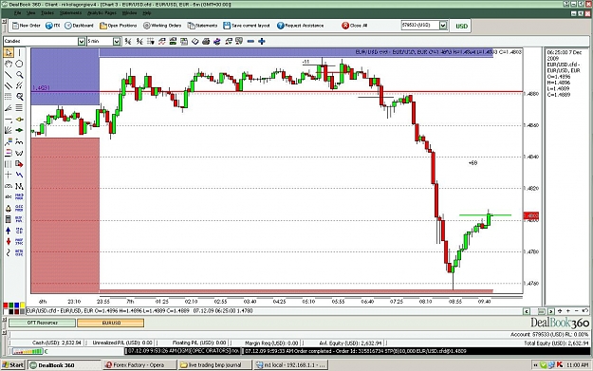Click Request Assistance
593x371 pixels.
(x=300, y=26)
